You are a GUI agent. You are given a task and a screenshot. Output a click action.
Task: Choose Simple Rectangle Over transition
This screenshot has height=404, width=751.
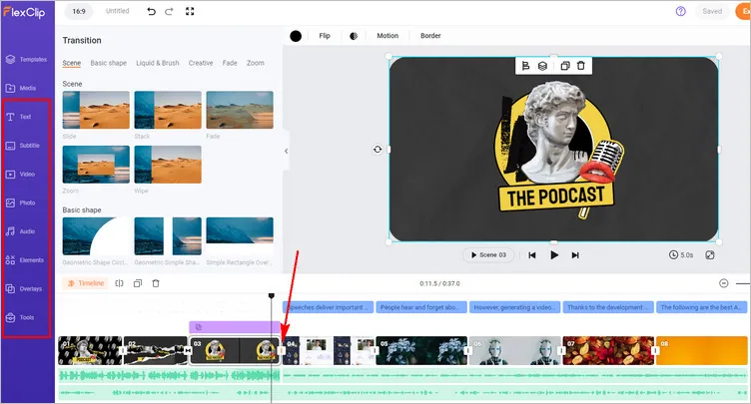pyautogui.click(x=240, y=236)
